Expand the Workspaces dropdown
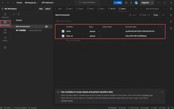The width and height of the screenshot is (174, 109). point(31,3)
